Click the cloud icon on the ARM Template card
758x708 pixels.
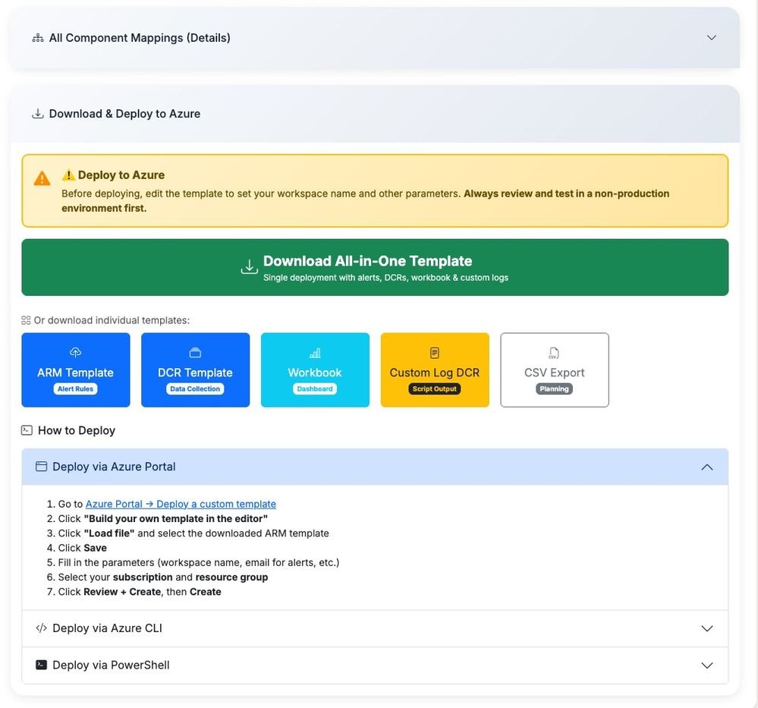pyautogui.click(x=75, y=352)
